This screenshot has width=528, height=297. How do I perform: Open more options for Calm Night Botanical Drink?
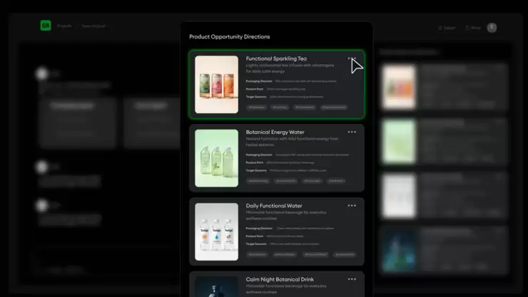pos(352,279)
